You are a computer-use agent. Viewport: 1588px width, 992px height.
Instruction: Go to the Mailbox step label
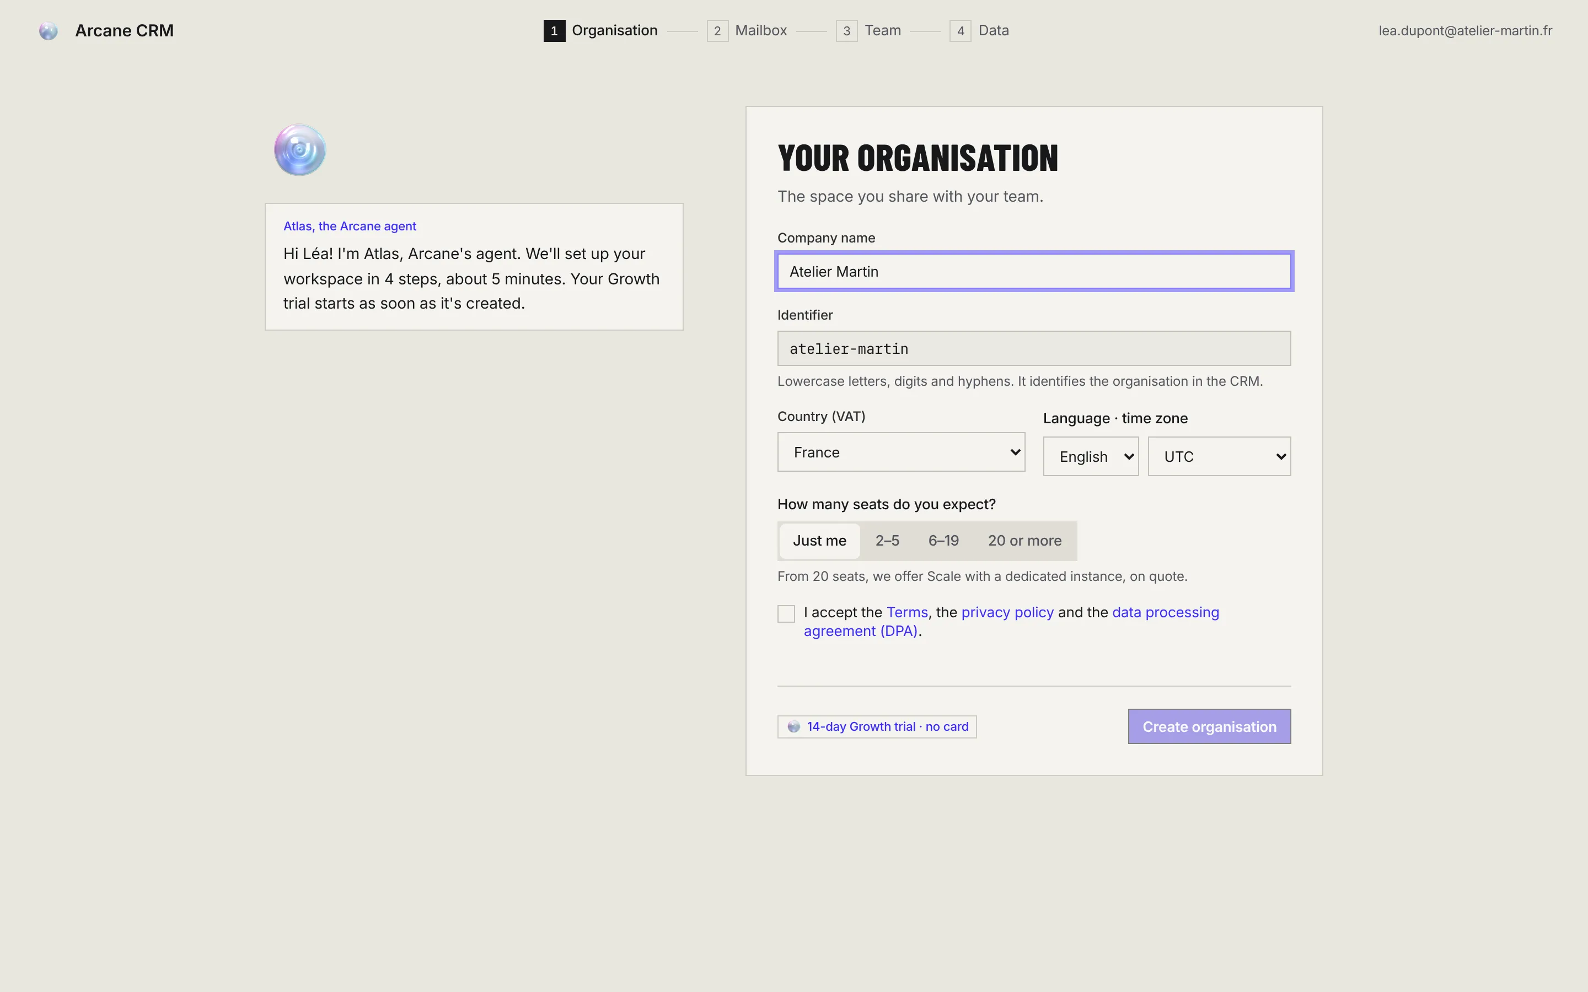pyautogui.click(x=760, y=30)
